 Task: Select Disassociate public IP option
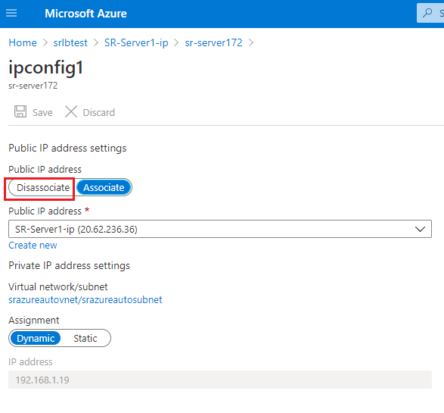click(x=42, y=187)
